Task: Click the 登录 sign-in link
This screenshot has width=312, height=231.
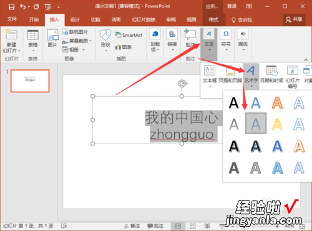Action: pyautogui.click(x=232, y=6)
